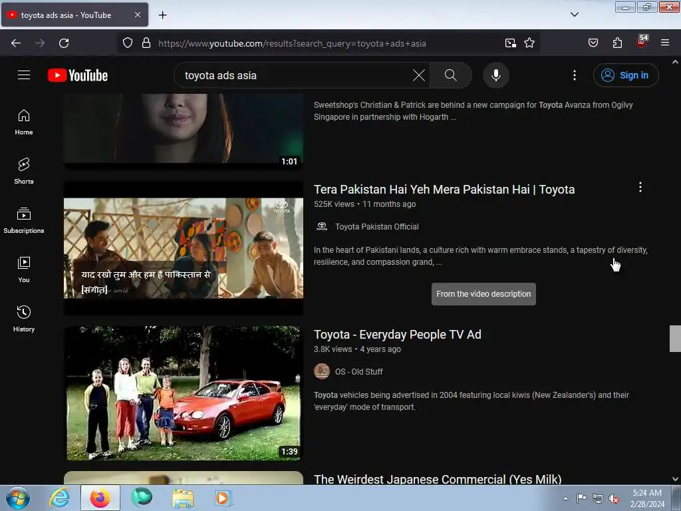
Task: Open the Firefox extensions puzzle icon
Action: click(x=617, y=43)
